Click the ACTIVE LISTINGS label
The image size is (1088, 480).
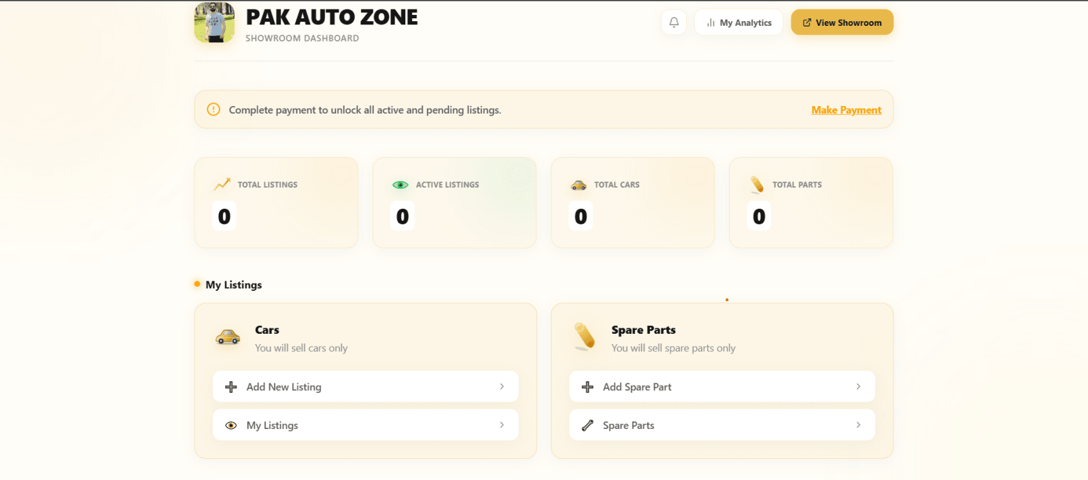click(x=447, y=185)
